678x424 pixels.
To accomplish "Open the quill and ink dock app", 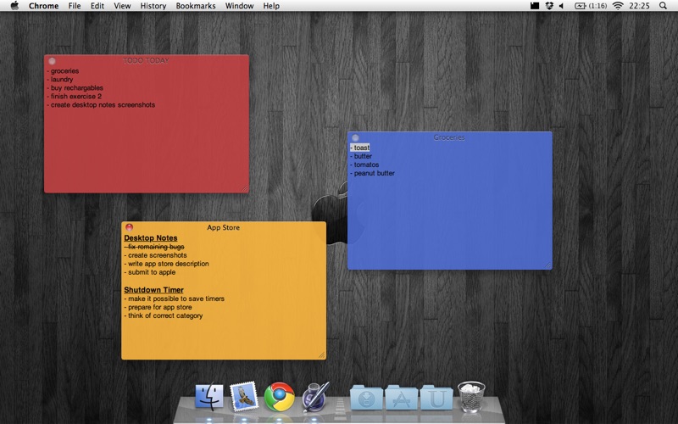I will [314, 396].
